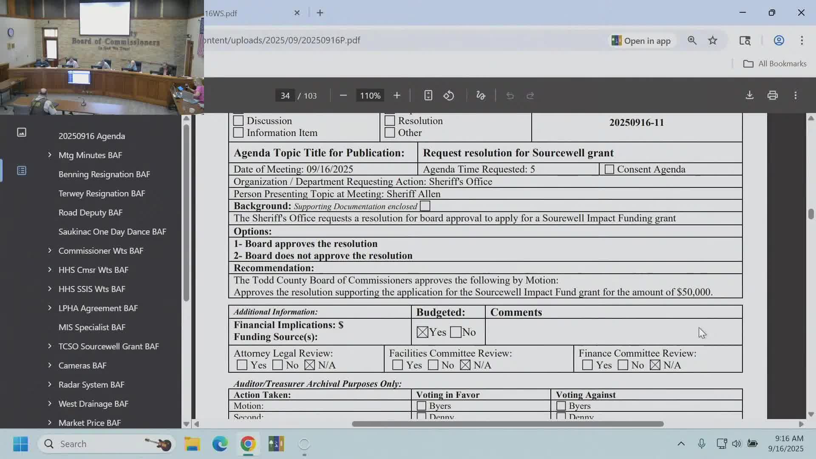Click the PDF page number field
The image size is (816, 459).
[x=285, y=96]
